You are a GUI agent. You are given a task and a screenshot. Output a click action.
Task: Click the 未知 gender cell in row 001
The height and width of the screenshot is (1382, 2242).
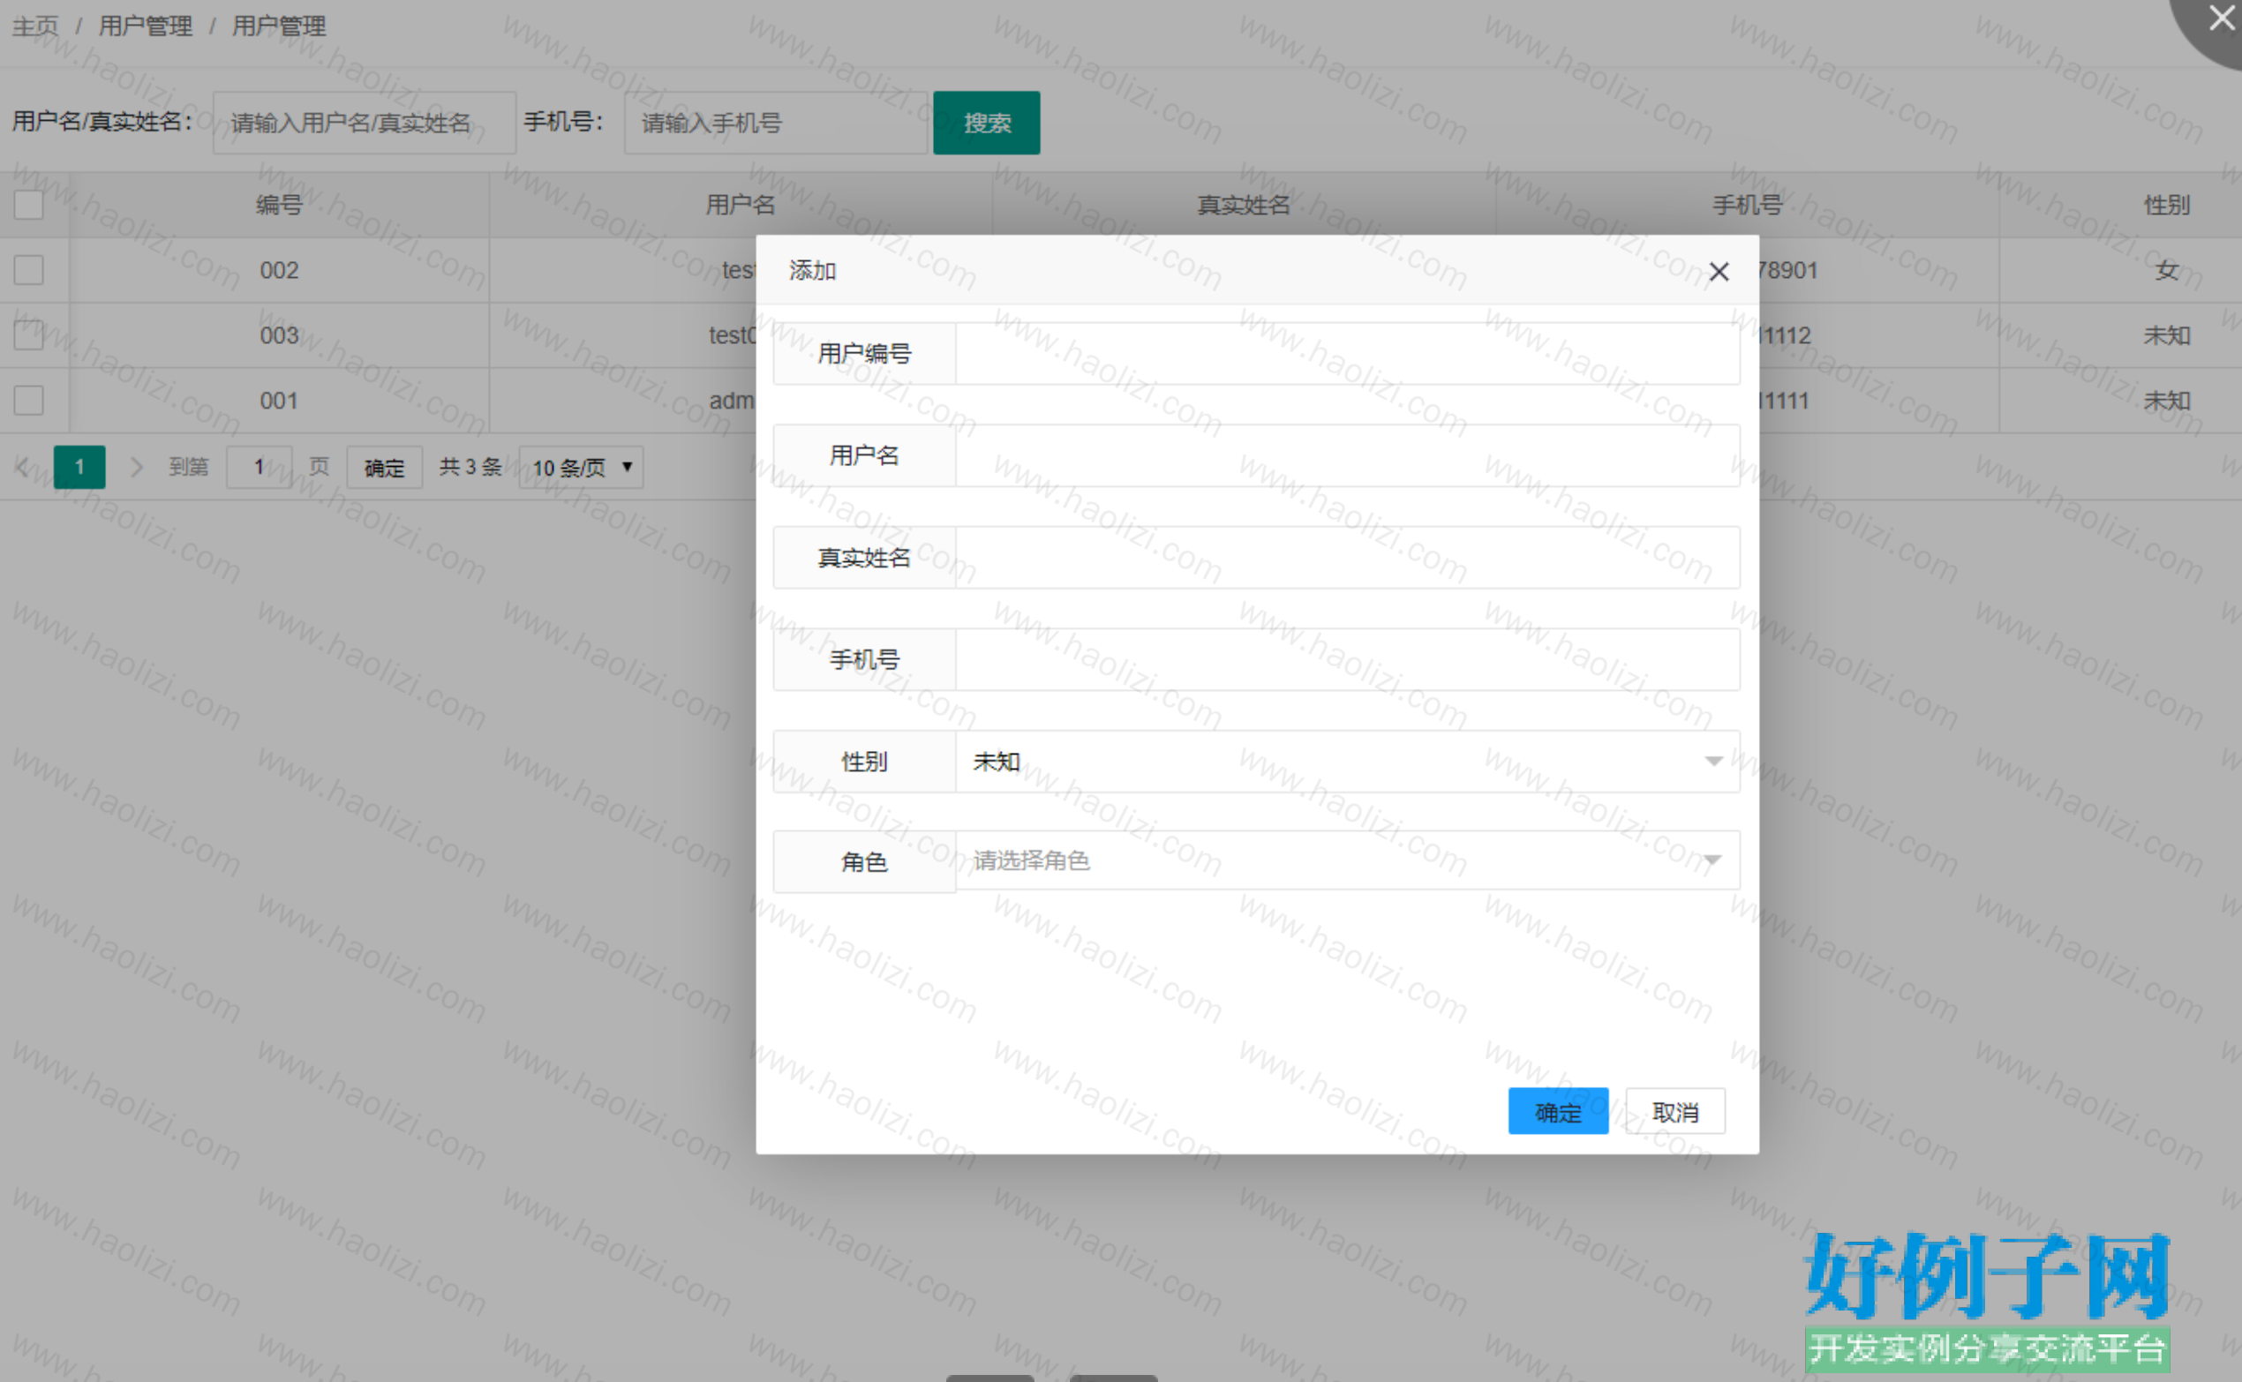(x=2167, y=400)
